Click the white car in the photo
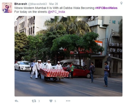Viewport: 125px width, 105px height. [23, 66]
